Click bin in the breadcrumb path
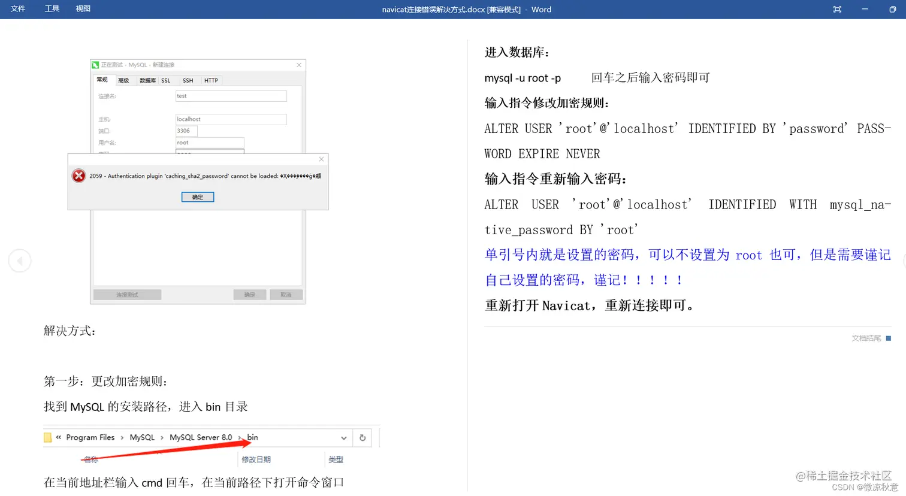Image resolution: width=906 pixels, height=496 pixels. pyautogui.click(x=253, y=437)
